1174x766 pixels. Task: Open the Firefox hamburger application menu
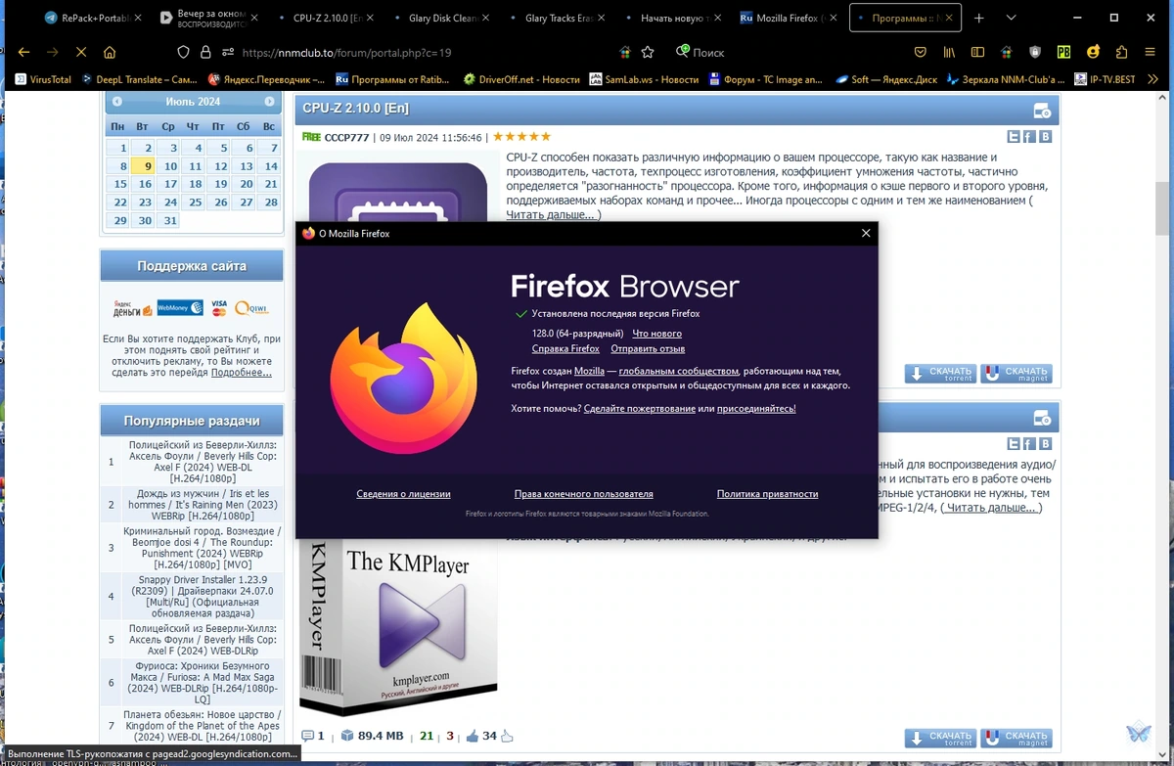point(1150,52)
